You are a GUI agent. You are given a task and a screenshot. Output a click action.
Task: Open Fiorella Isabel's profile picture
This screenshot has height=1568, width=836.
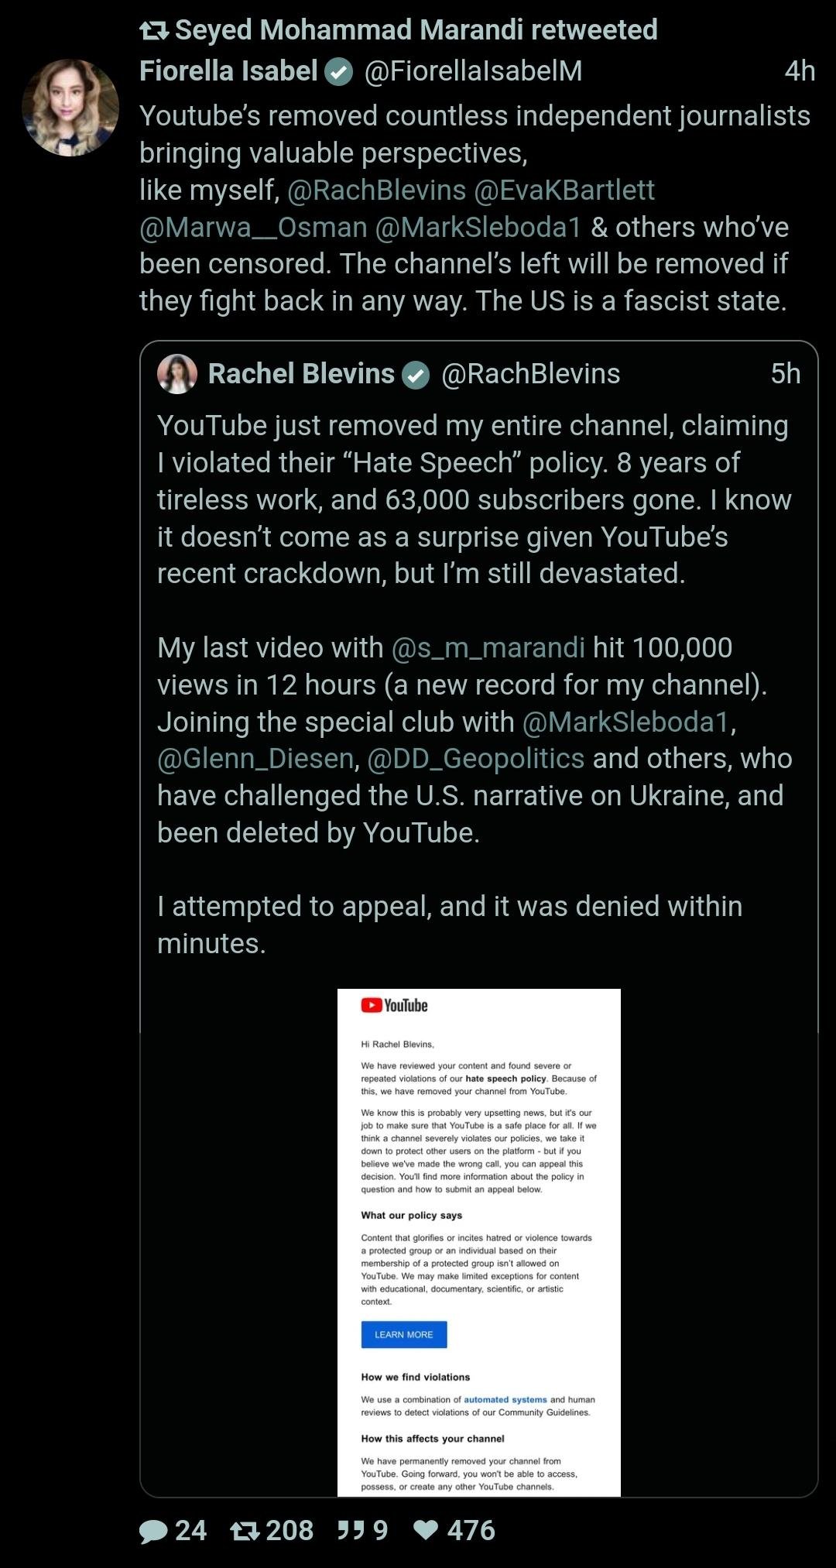(x=70, y=108)
